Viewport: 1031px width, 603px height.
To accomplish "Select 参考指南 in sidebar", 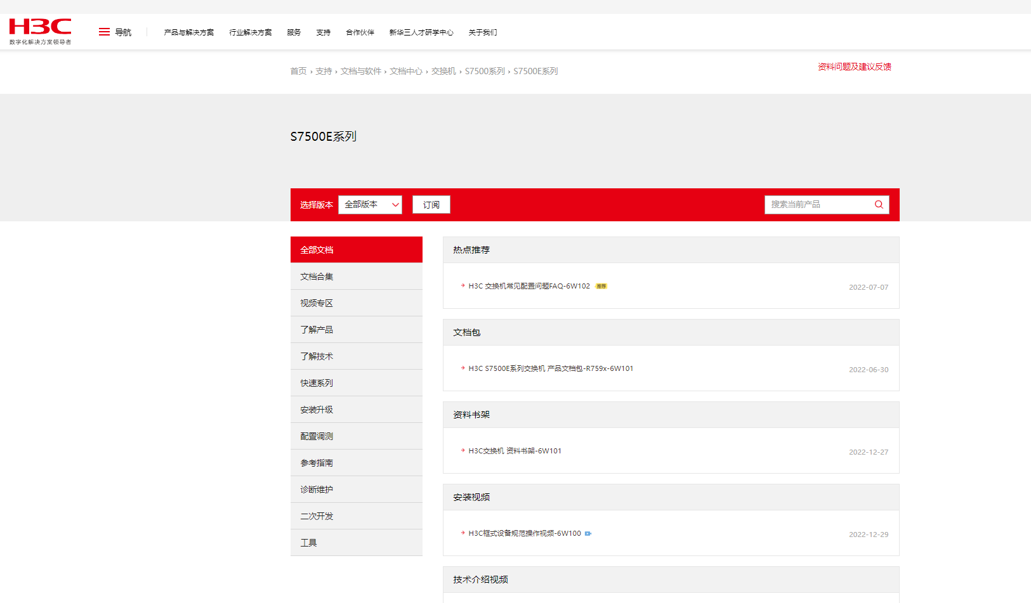I will click(x=357, y=463).
